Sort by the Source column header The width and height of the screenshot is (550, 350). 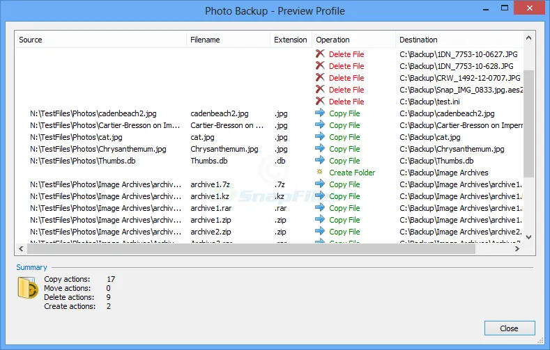click(x=100, y=40)
